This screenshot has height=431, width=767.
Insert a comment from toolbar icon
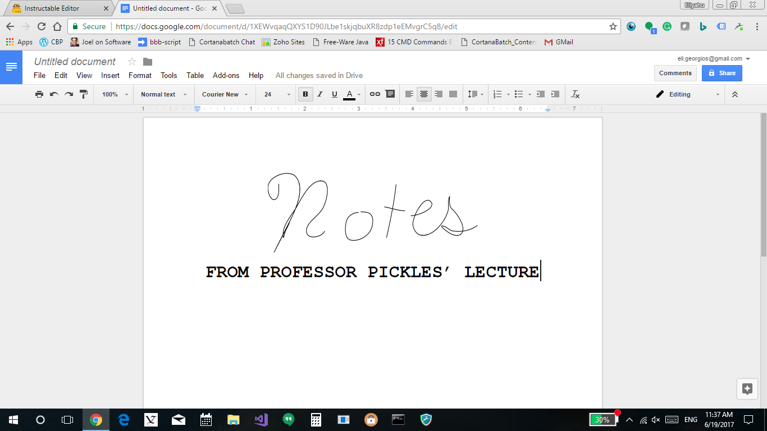pos(390,94)
